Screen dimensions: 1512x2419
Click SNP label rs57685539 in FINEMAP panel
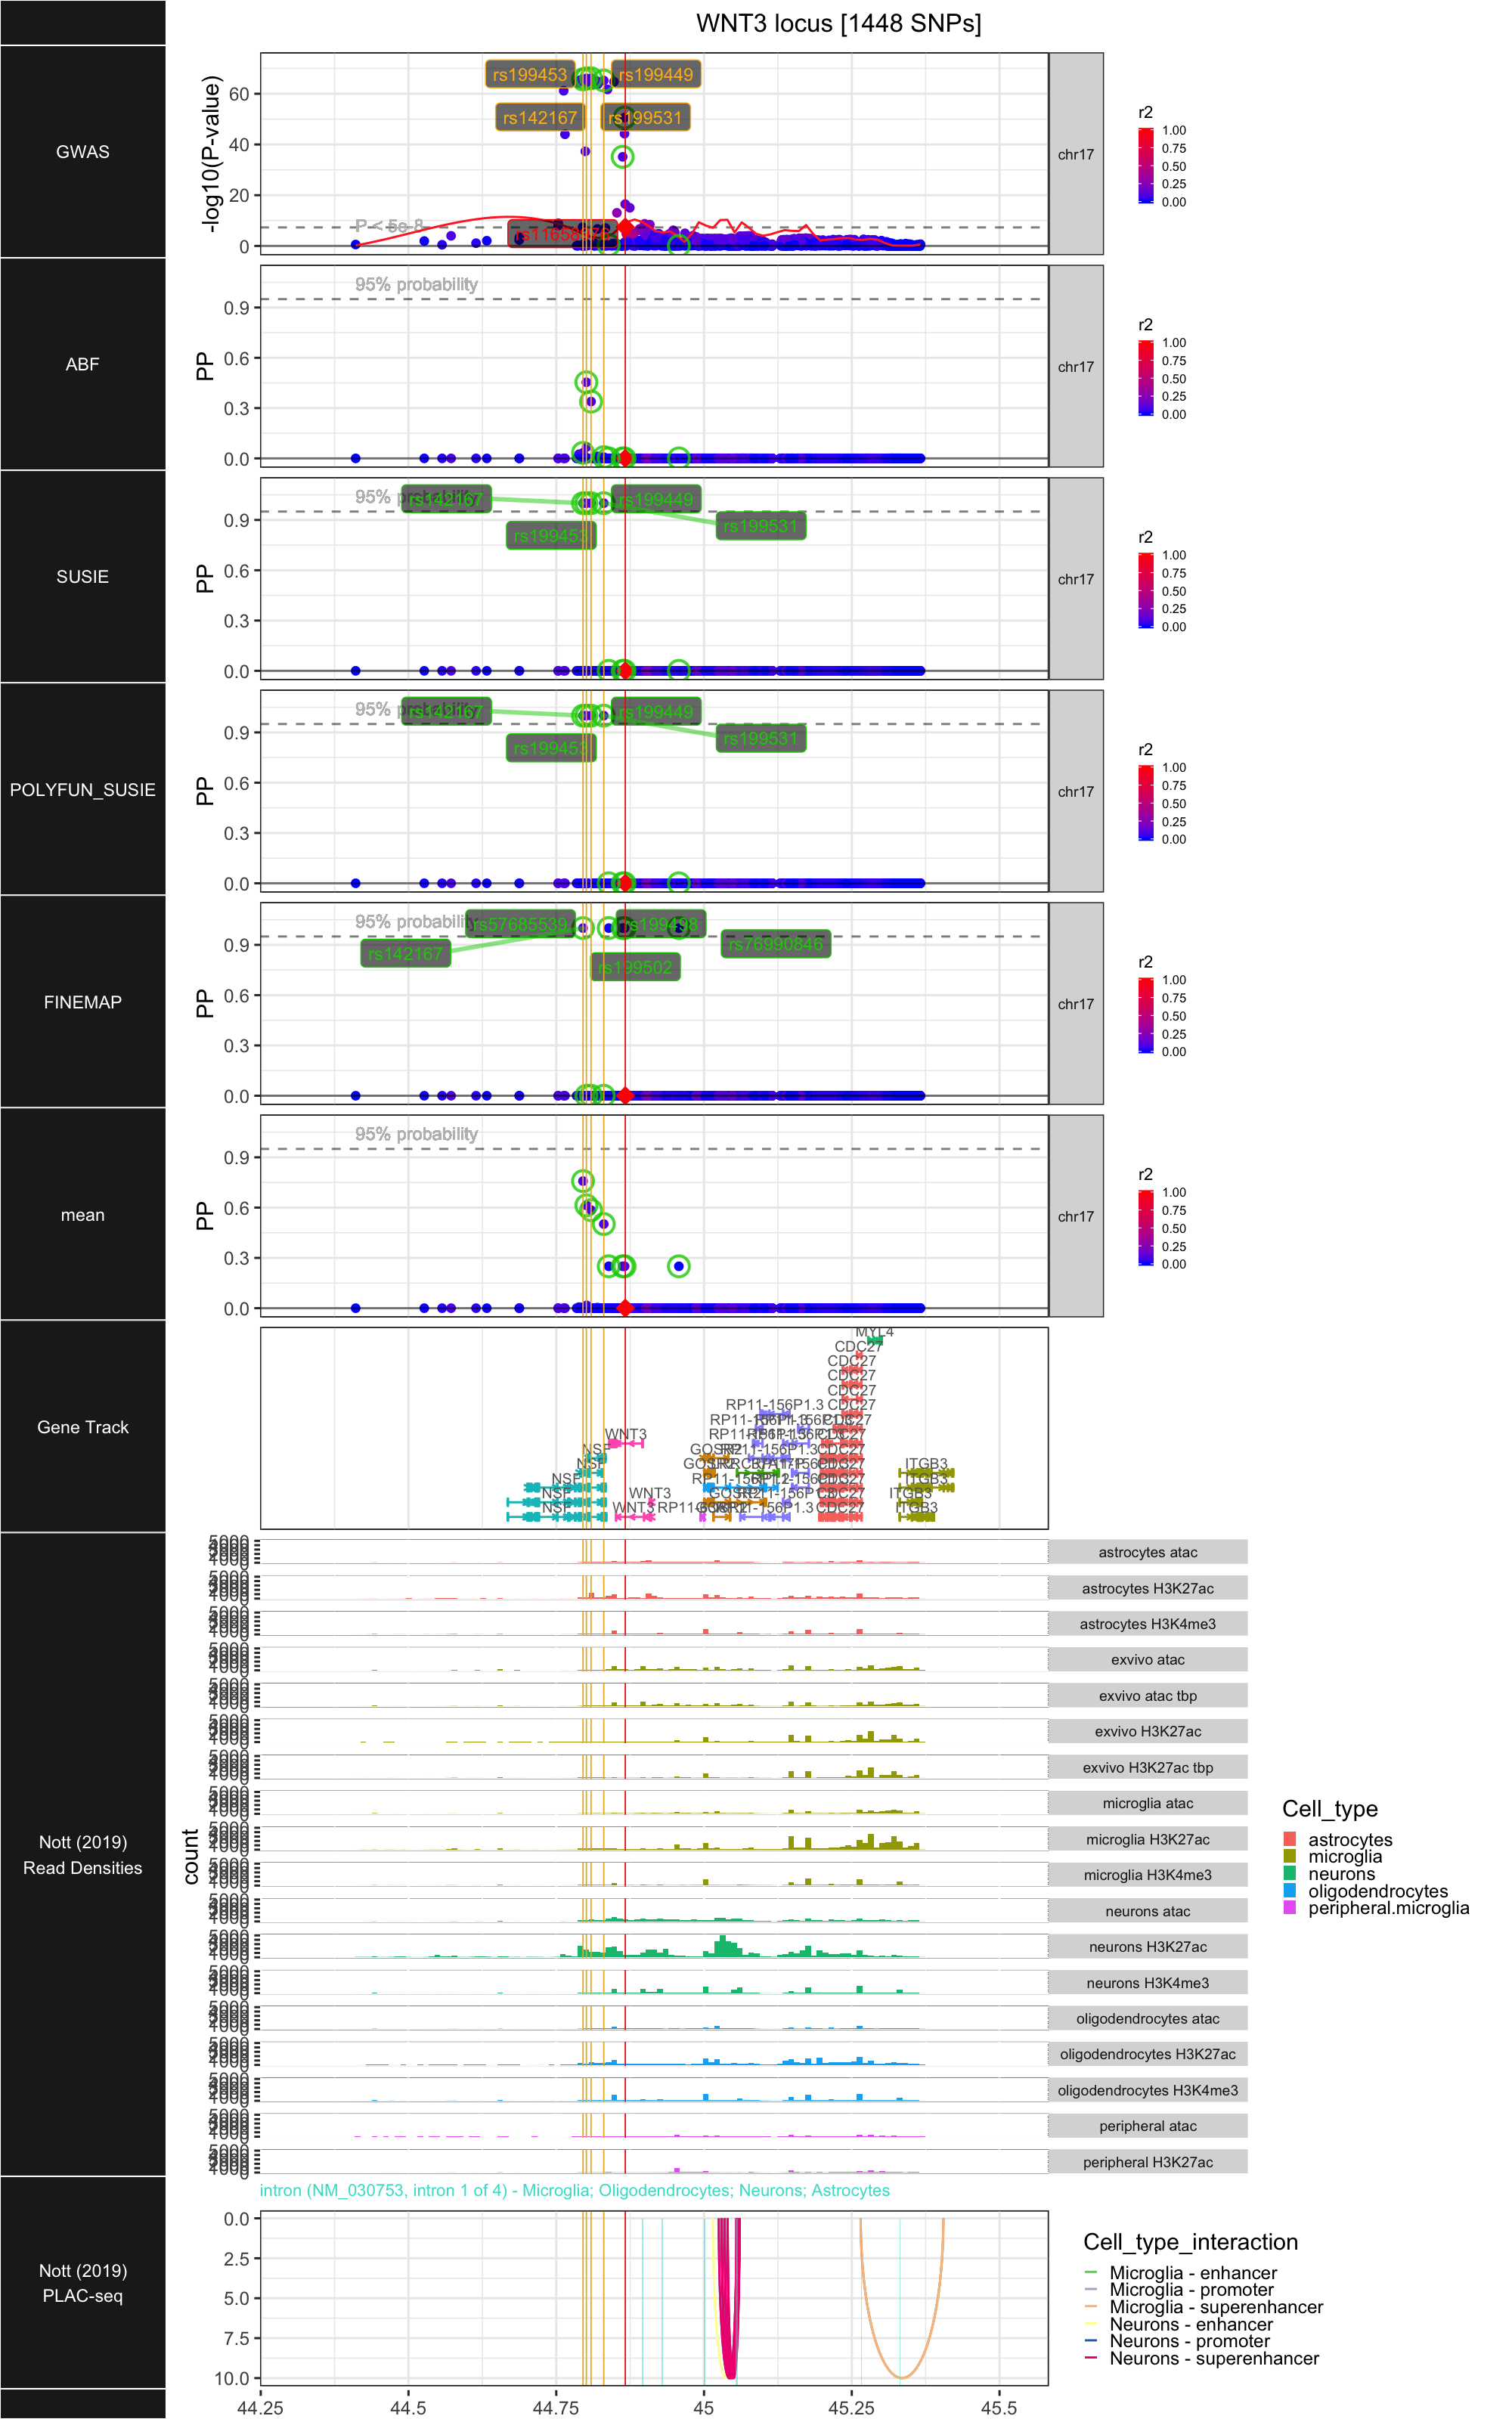point(520,925)
